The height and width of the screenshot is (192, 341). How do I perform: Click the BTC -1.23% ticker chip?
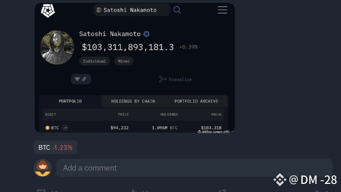coord(55,147)
